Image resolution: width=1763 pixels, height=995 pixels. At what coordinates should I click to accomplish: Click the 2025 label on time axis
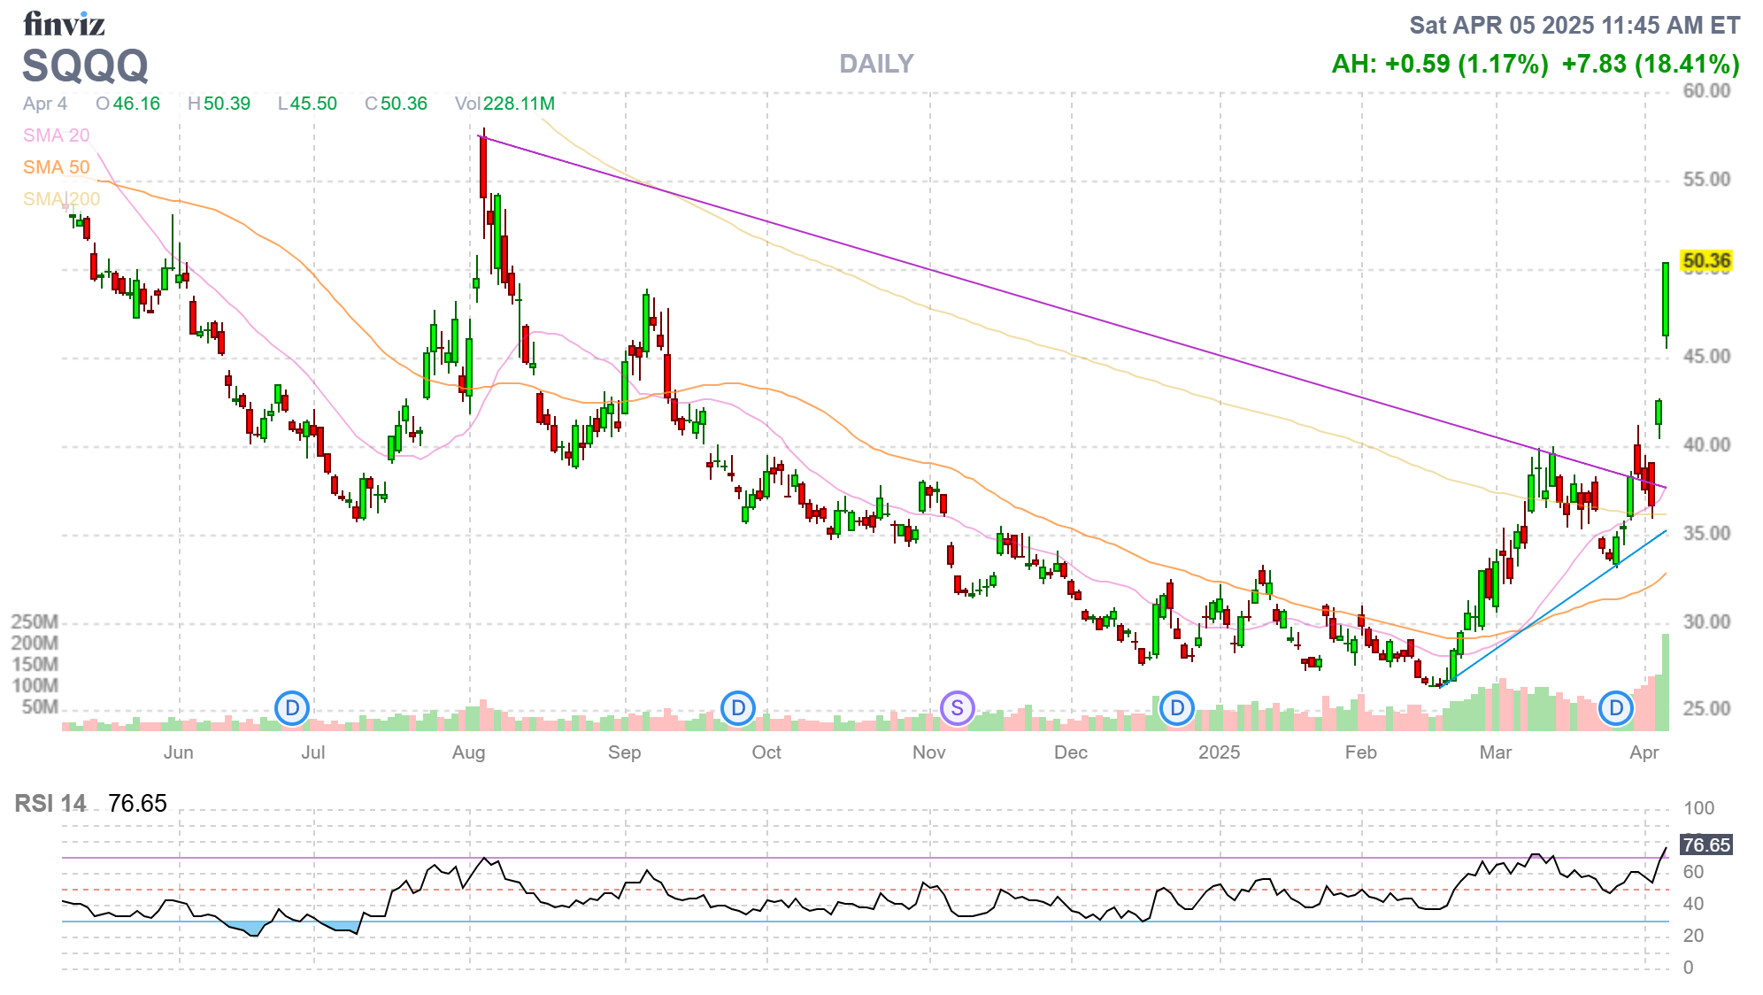1219,752
